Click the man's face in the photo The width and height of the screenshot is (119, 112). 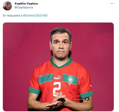pyautogui.click(x=61, y=46)
